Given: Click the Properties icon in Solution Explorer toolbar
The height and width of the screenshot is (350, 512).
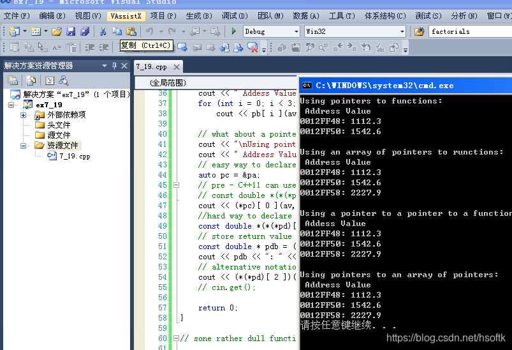Looking at the screenshot, I should (x=13, y=80).
